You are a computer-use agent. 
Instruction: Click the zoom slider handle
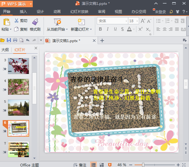pos(143,165)
